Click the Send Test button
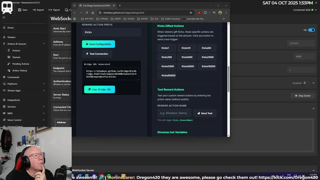 pyautogui.click(x=205, y=113)
